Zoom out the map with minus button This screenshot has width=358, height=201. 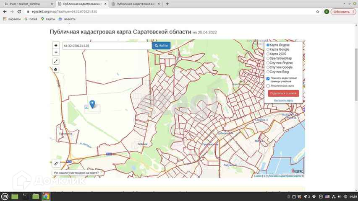[56, 52]
